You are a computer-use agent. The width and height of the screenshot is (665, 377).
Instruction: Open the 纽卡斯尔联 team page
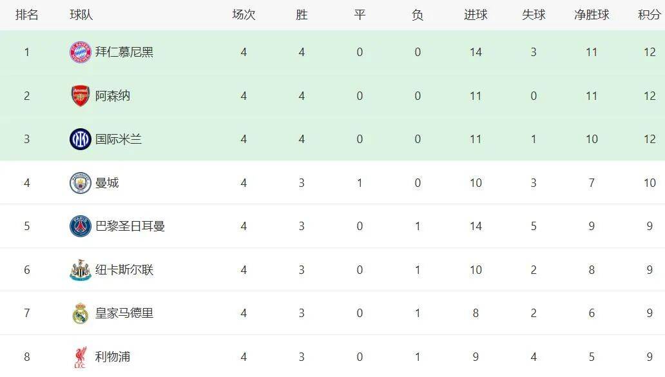coord(124,270)
